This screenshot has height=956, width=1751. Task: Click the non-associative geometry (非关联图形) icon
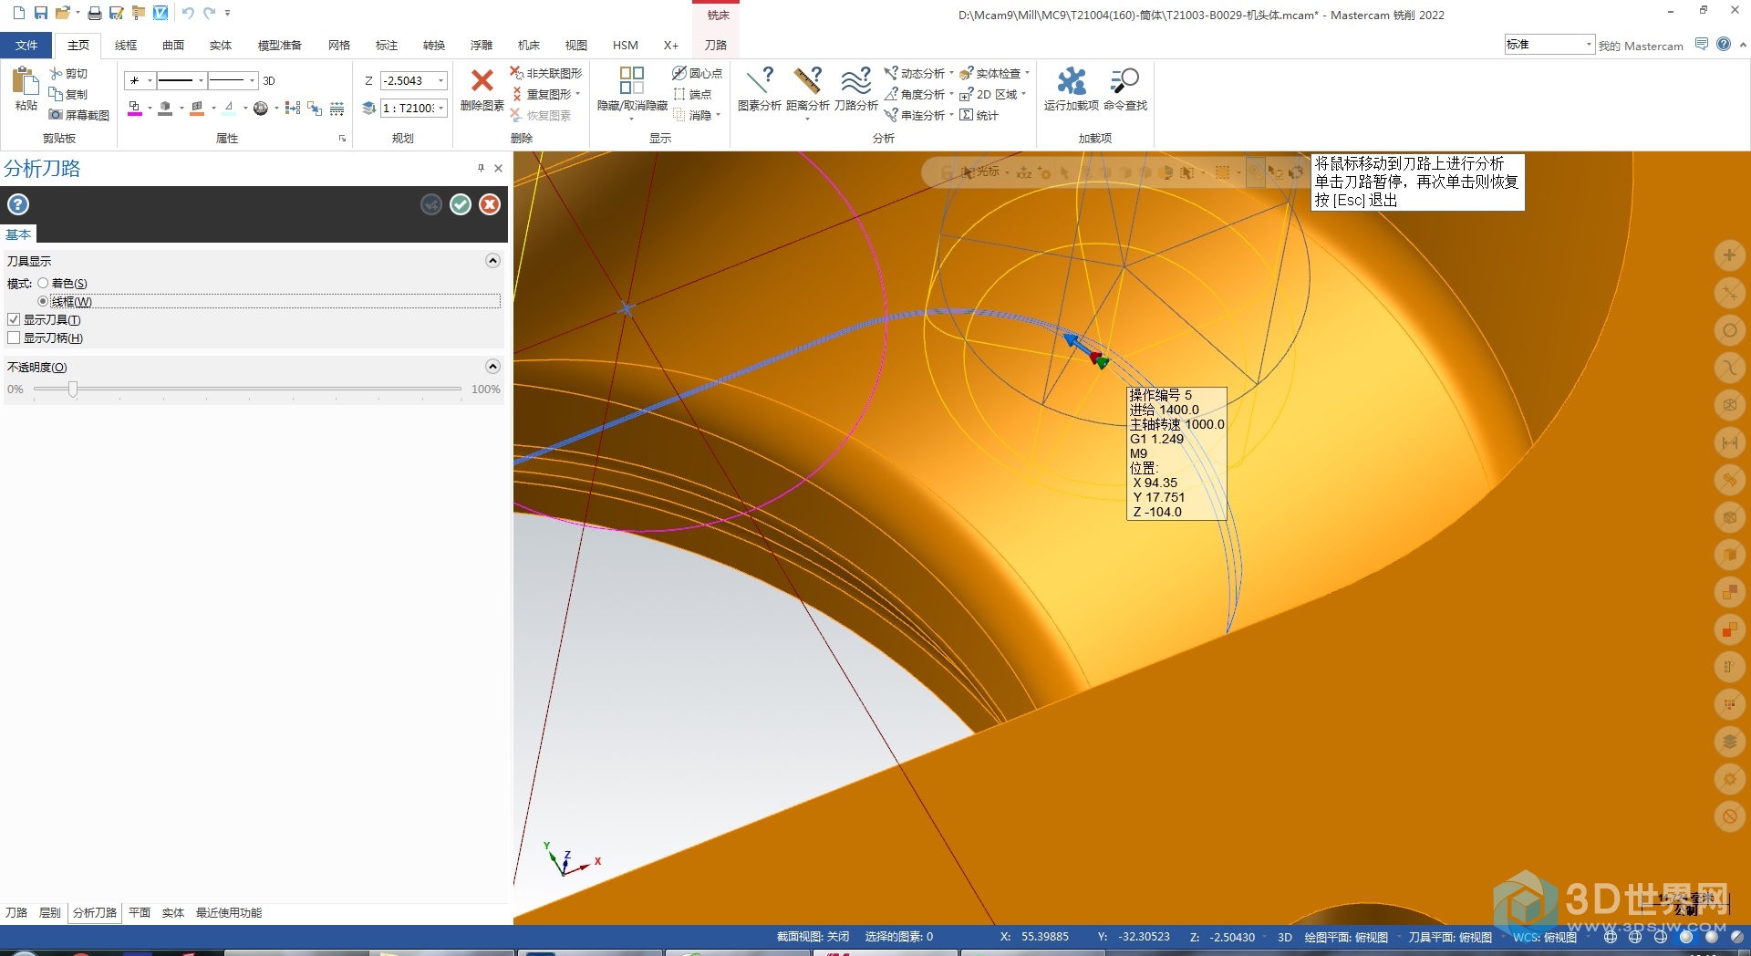tap(517, 73)
